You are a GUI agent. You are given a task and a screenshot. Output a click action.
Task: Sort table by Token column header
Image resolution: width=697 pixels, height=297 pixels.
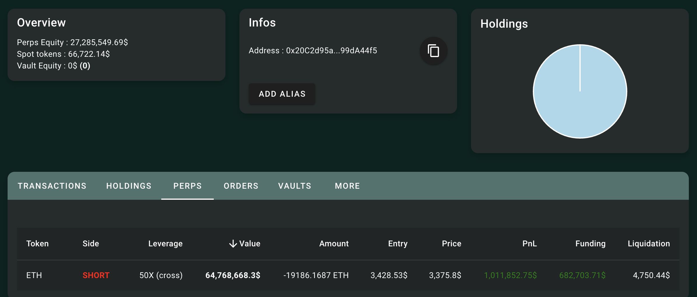38,243
